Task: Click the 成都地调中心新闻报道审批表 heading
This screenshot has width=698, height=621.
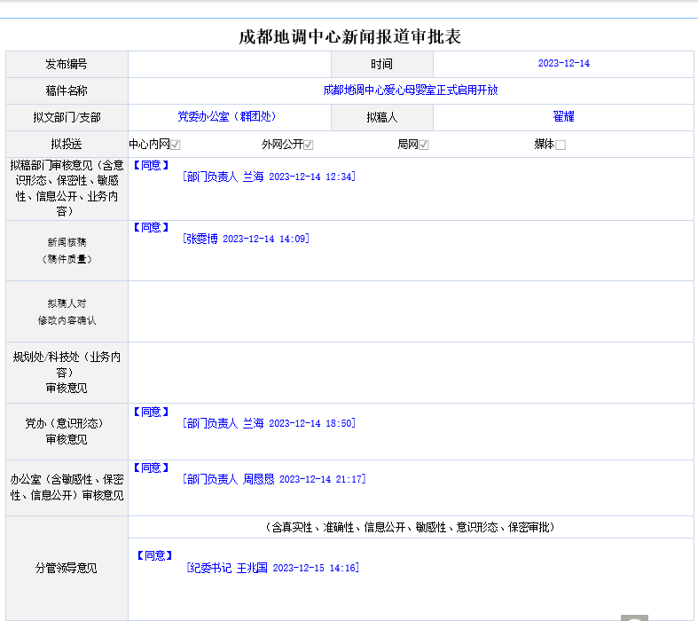Action: pyautogui.click(x=349, y=36)
